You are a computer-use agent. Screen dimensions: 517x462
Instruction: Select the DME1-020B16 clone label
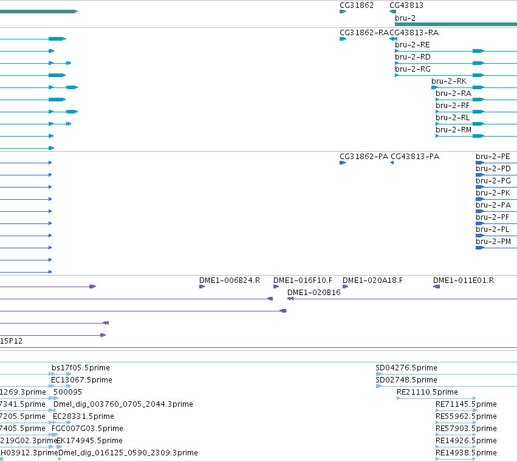pos(313,293)
